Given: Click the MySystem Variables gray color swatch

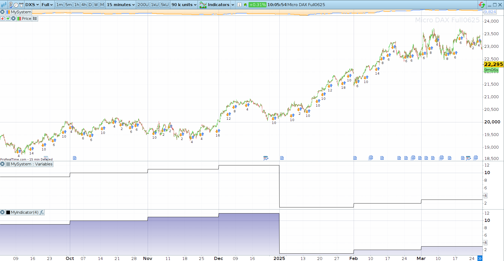Looking at the screenshot, I should (8, 164).
